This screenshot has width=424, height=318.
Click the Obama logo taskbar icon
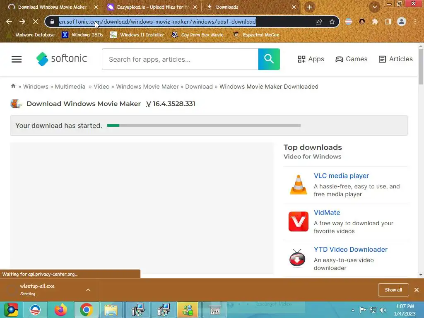(35, 310)
